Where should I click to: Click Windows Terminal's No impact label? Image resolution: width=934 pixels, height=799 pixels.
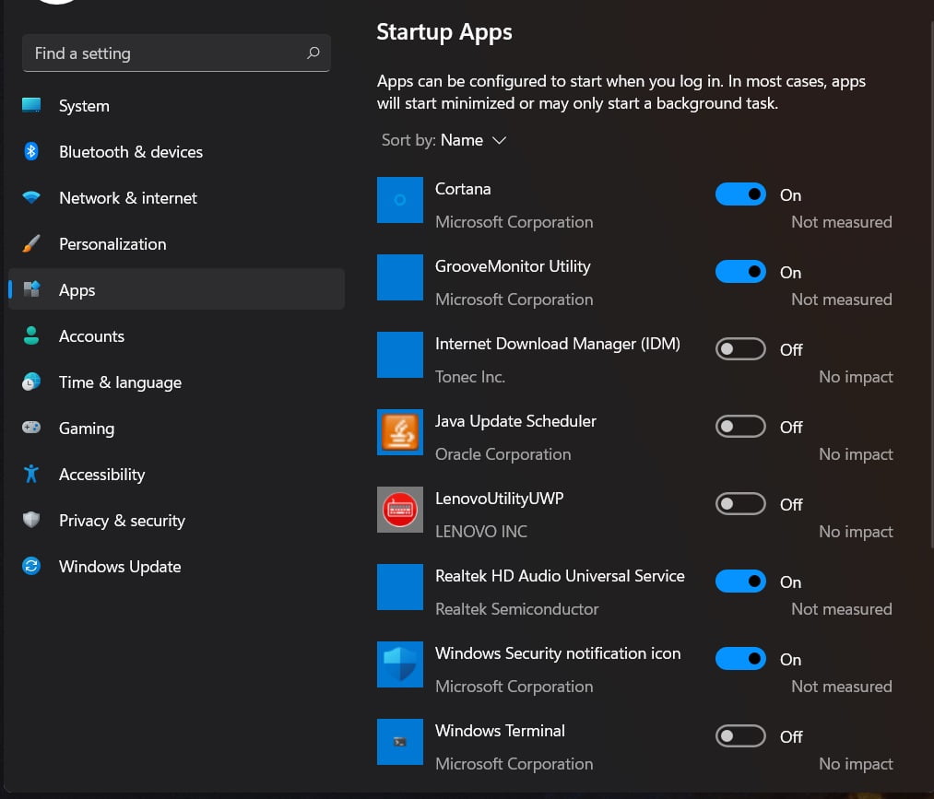pos(856,764)
